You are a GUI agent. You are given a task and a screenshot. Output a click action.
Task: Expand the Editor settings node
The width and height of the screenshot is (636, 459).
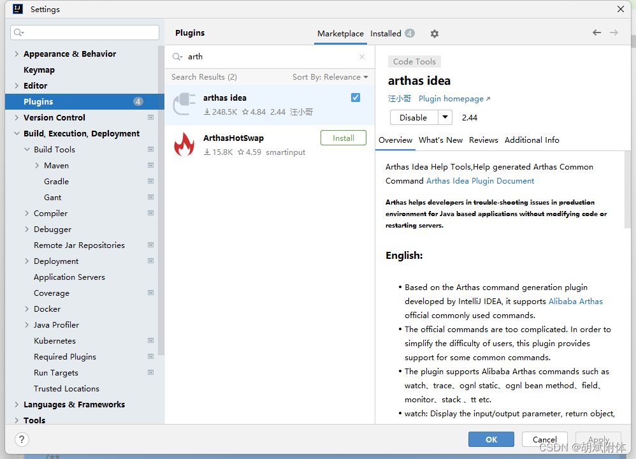(x=17, y=85)
